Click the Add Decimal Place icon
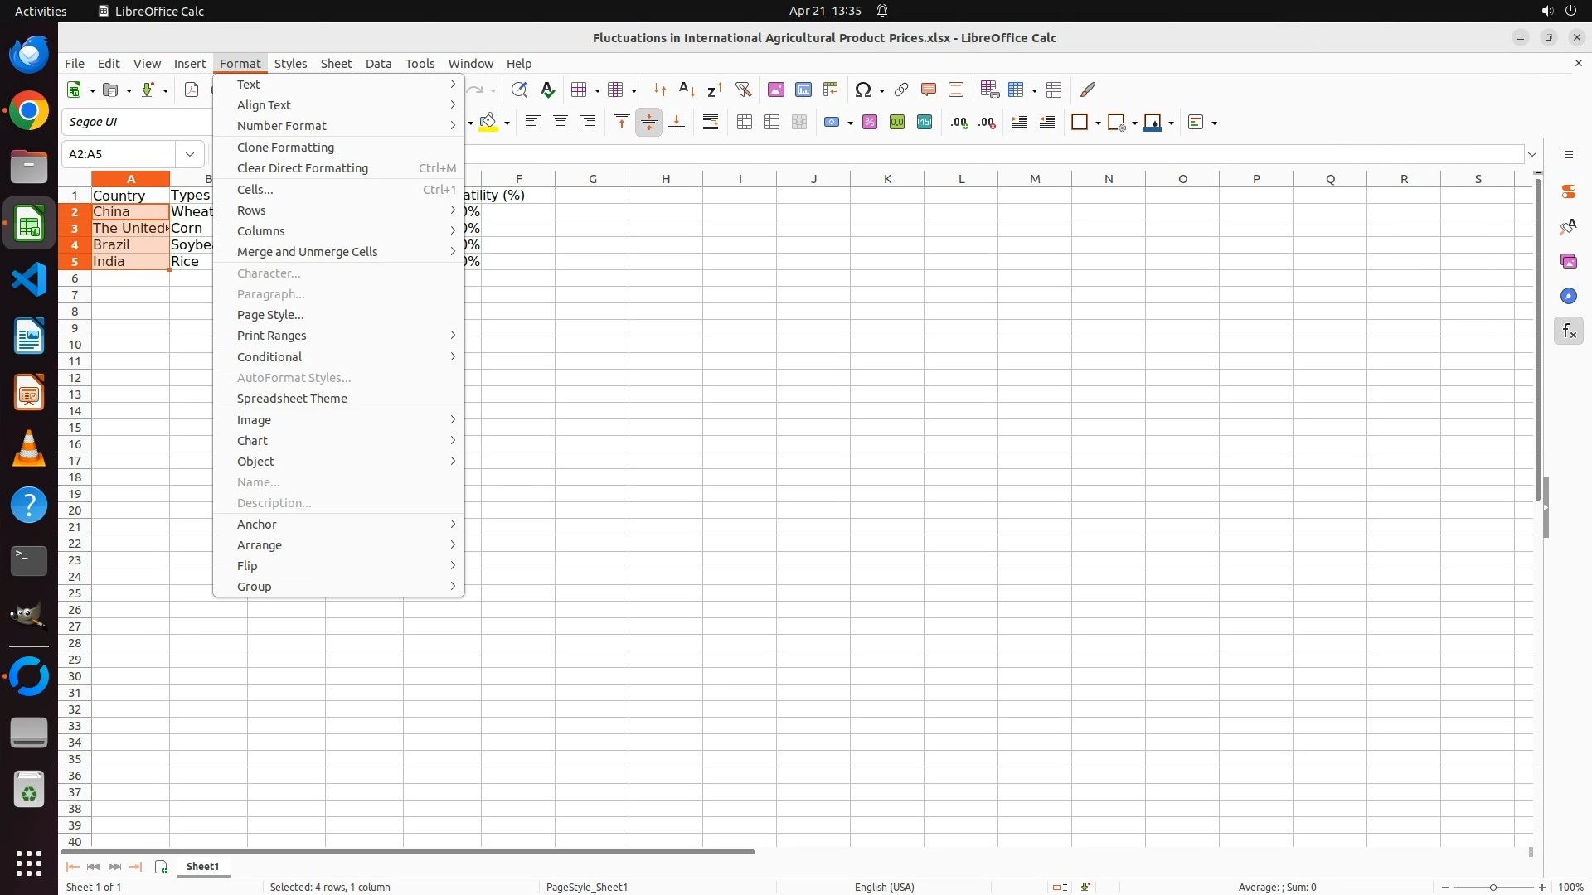 click(959, 123)
